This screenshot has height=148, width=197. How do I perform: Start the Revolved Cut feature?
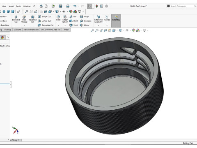(x=32, y=19)
